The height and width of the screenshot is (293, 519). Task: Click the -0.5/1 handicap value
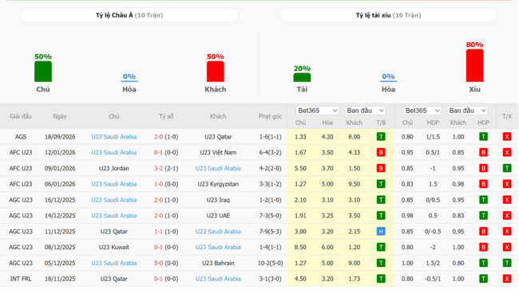click(433, 279)
